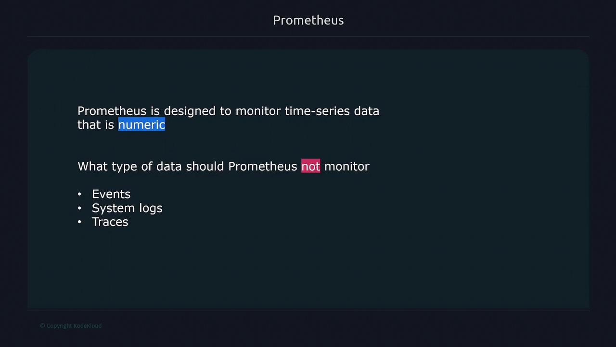Viewport: 616px width, 347px height.
Task: Click the words that is before numeric
Action: pyautogui.click(x=95, y=125)
